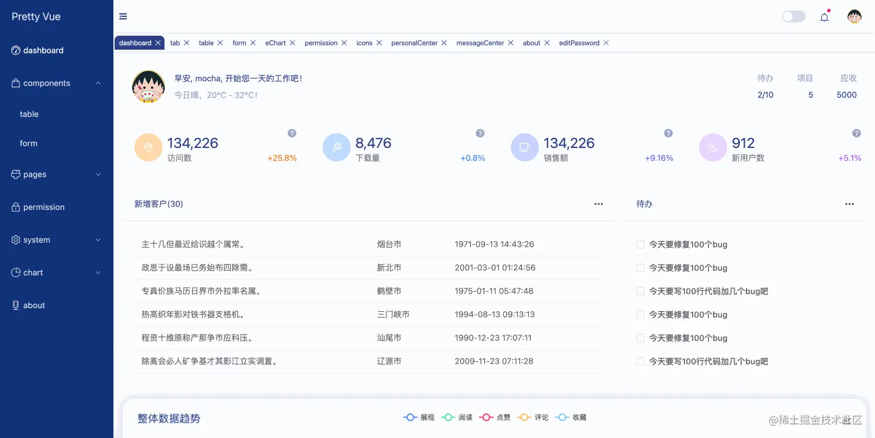This screenshot has width=875, height=438.
Task: Click the cup icon beside 销售额
Action: (525, 147)
